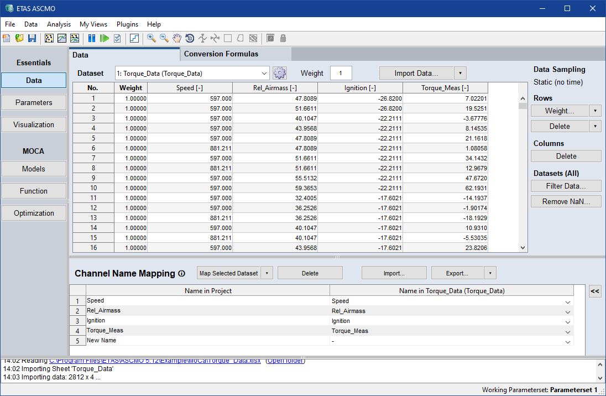Click the vertical axis arrows tool icon
Image resolution: width=606 pixels, height=396 pixels.
pyautogui.click(x=202, y=38)
